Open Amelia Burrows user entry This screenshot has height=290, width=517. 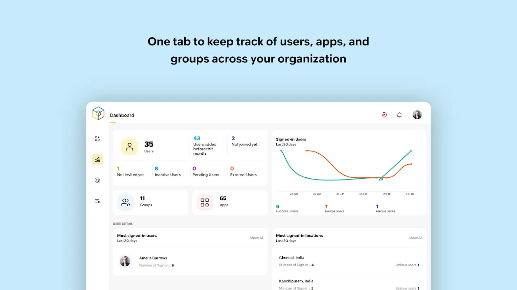190,261
